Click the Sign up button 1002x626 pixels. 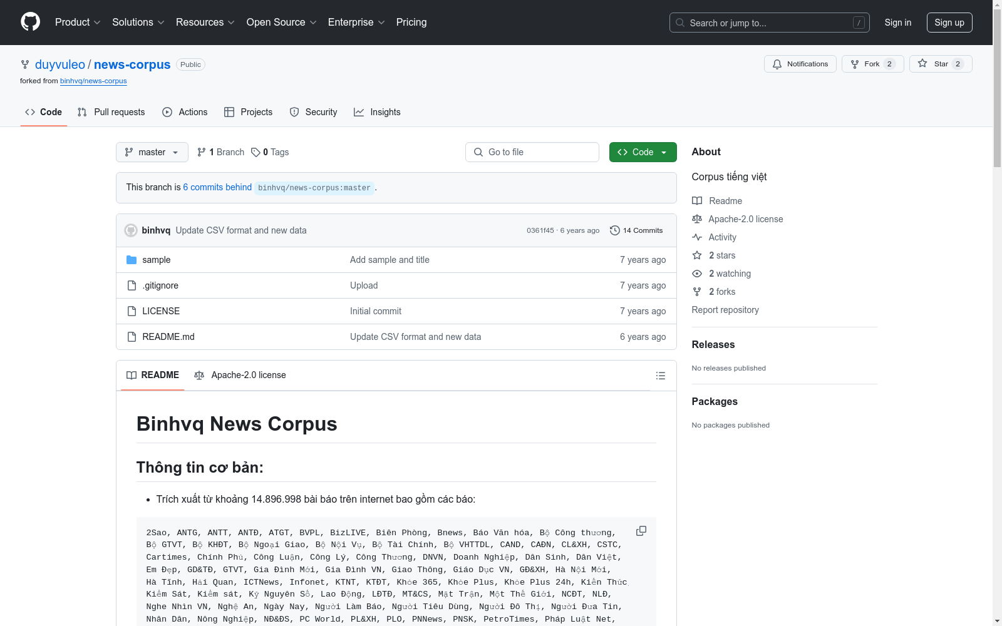click(x=949, y=23)
